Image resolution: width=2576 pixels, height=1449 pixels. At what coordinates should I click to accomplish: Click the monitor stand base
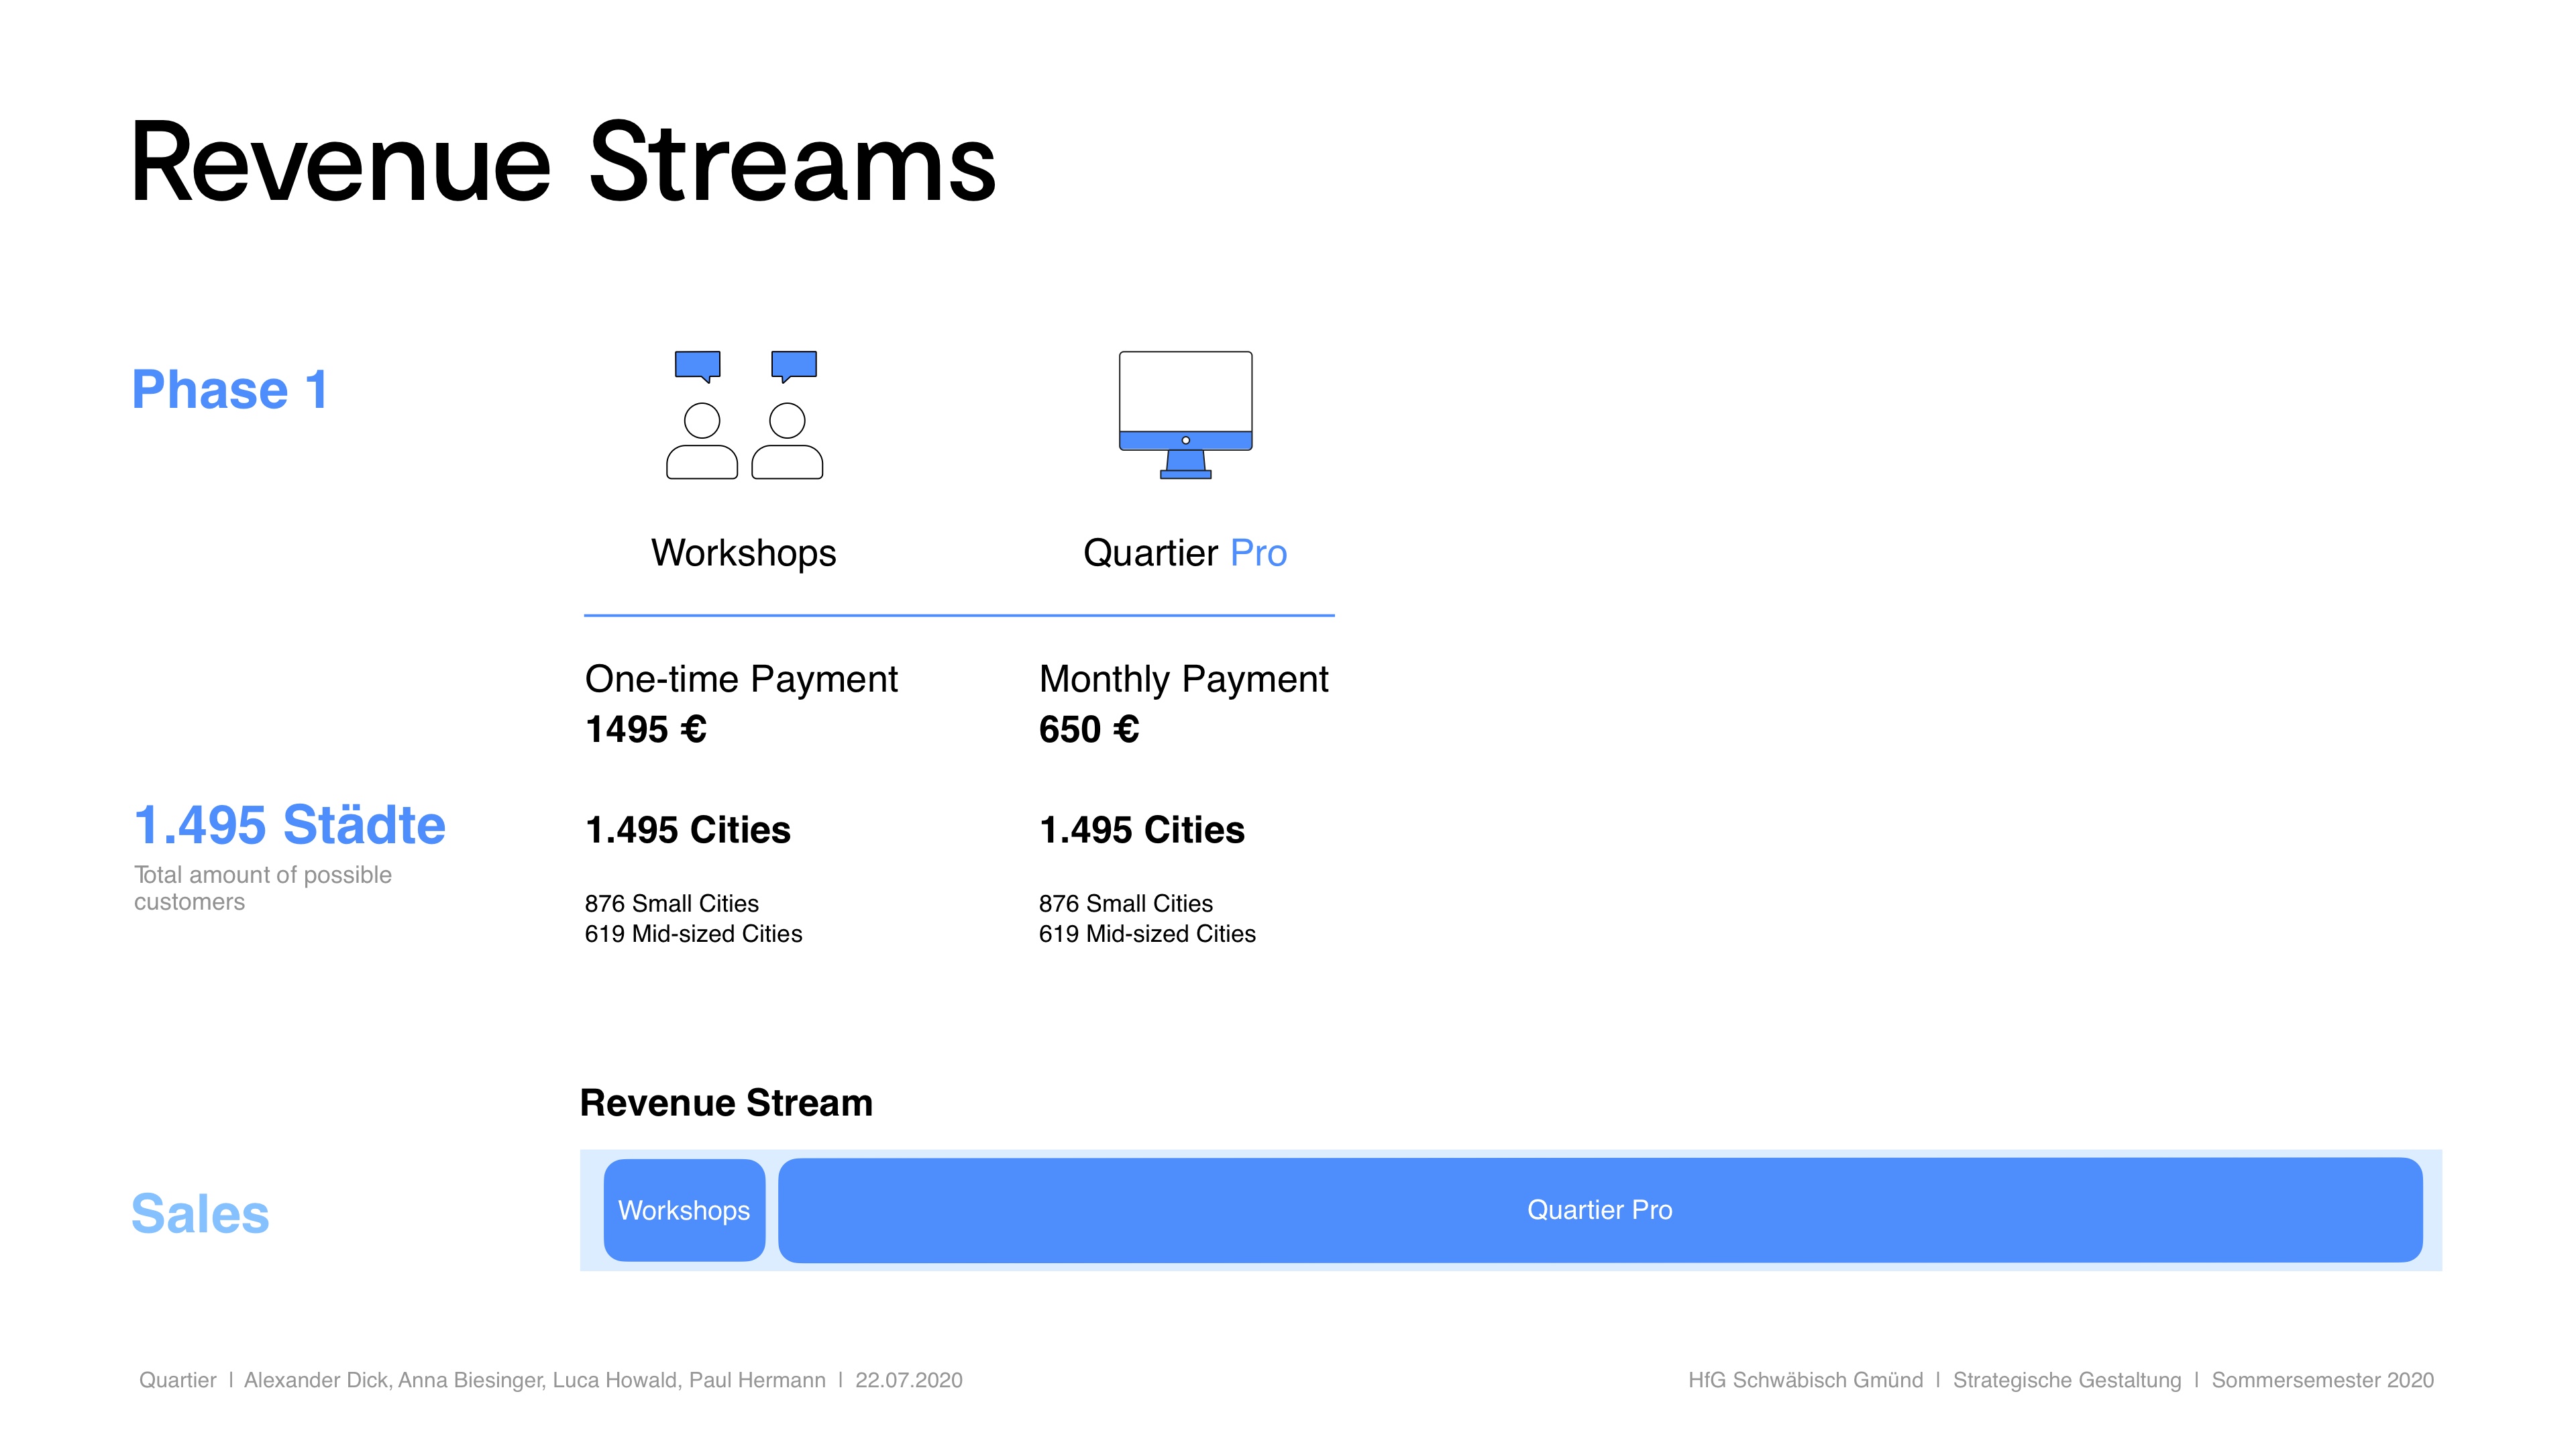pyautogui.click(x=1185, y=474)
